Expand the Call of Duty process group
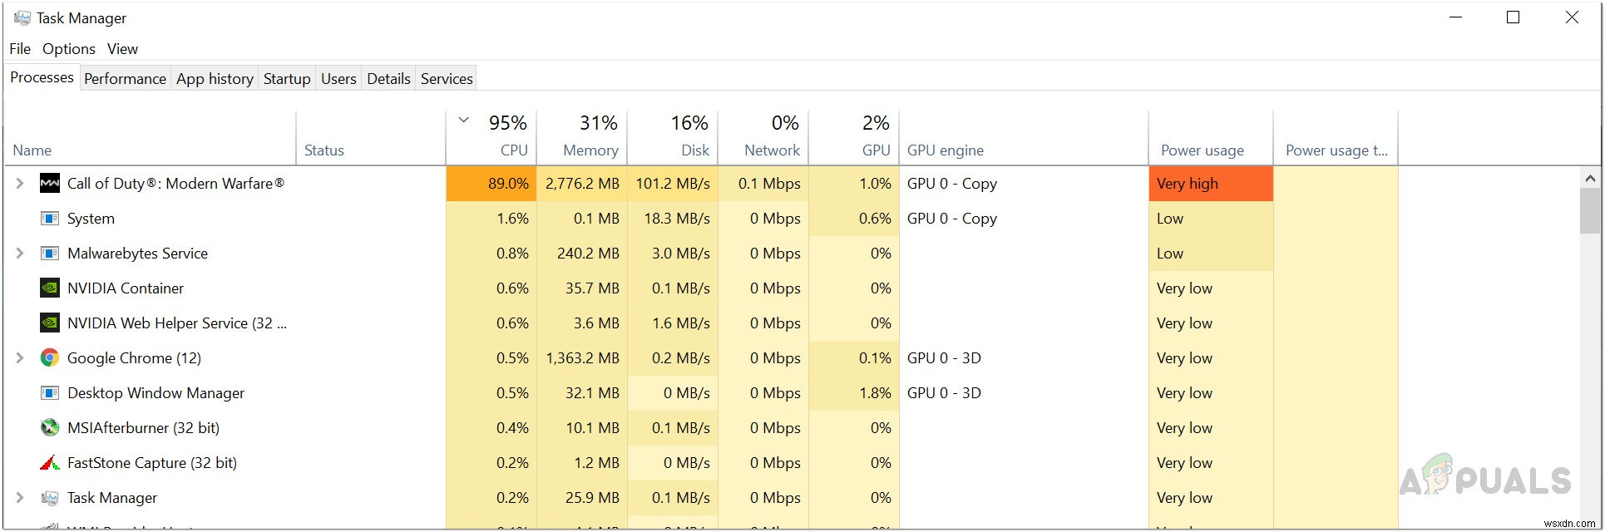This screenshot has width=1605, height=532. pyautogui.click(x=20, y=184)
